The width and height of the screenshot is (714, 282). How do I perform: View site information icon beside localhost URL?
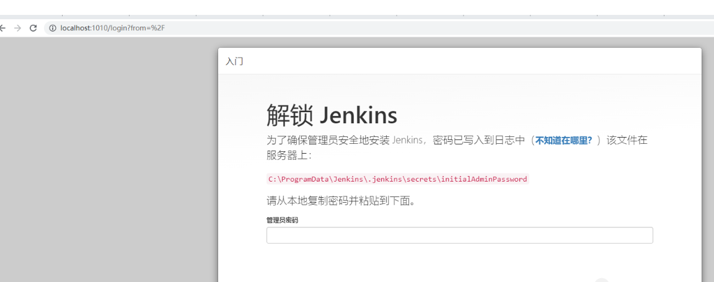[53, 29]
